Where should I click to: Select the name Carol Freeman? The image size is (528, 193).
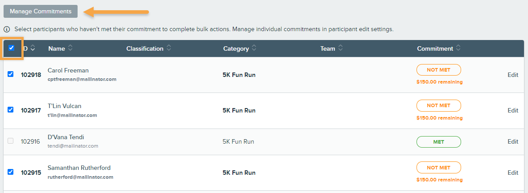[x=68, y=71]
